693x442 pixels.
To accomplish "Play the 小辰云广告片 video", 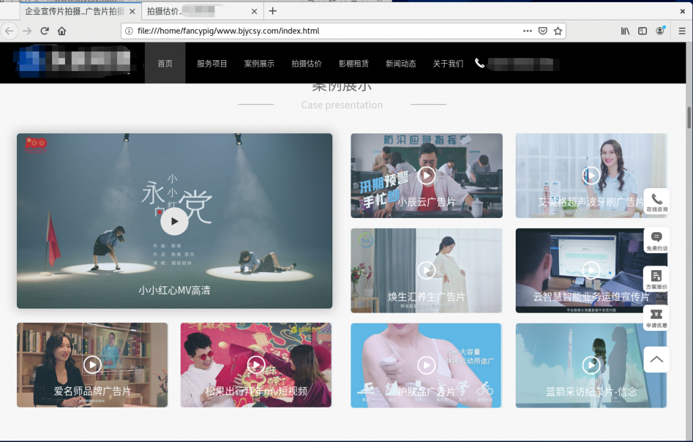I will pos(426,175).
